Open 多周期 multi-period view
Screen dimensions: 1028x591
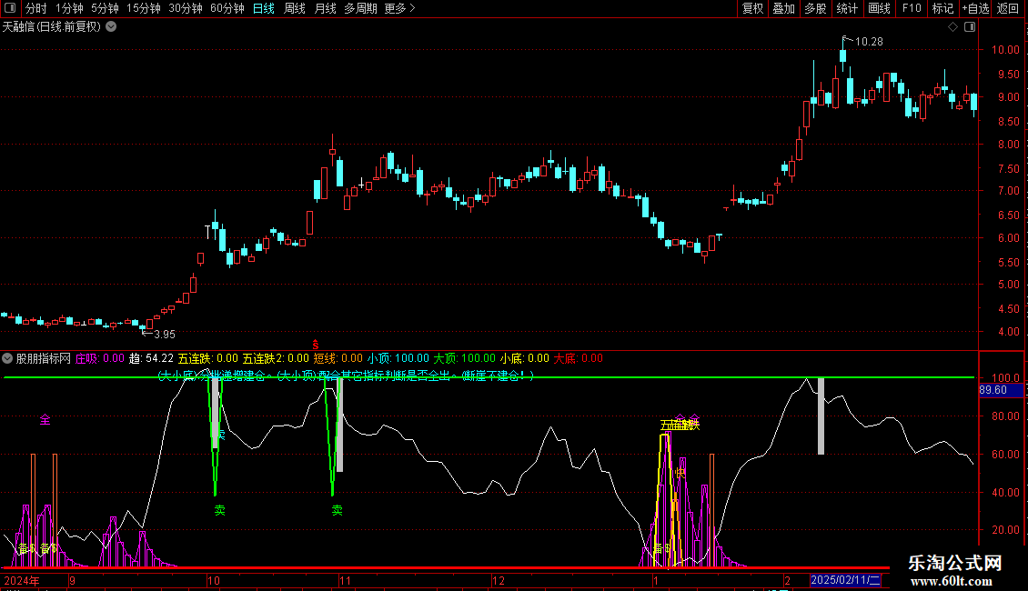pyautogui.click(x=360, y=8)
